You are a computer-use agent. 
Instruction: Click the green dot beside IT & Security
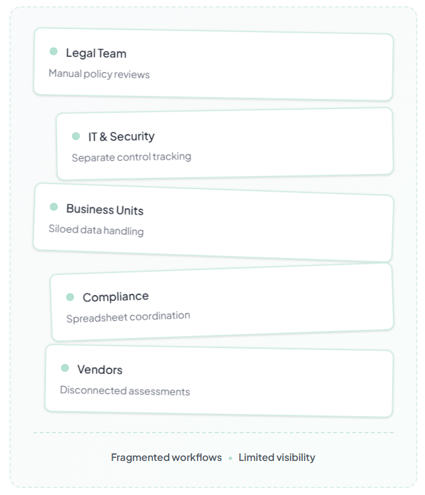[x=76, y=136]
